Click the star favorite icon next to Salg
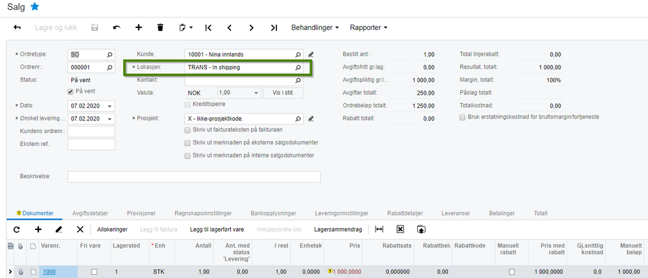The image size is (648, 278). pos(35,6)
